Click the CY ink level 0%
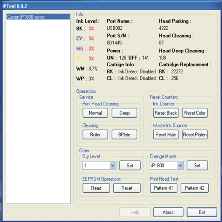The height and width of the screenshot is (222, 222). click(91, 39)
